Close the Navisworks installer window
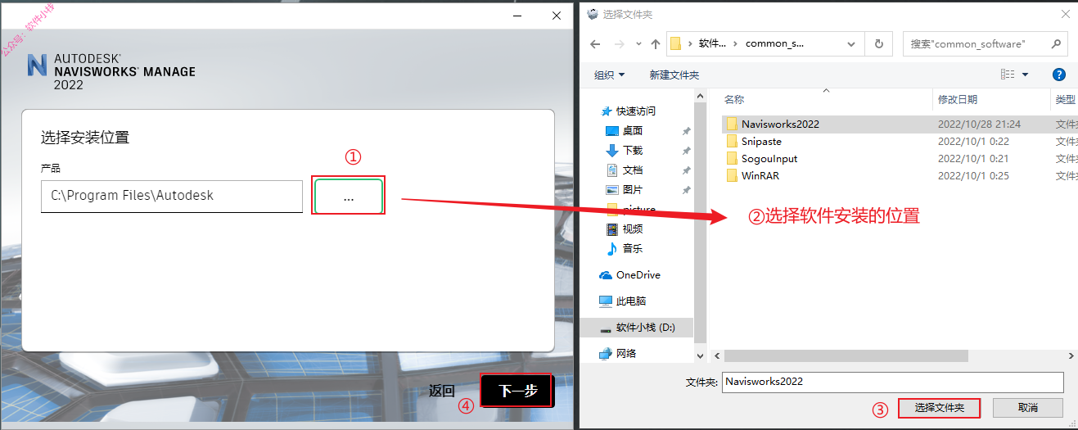 (x=557, y=15)
